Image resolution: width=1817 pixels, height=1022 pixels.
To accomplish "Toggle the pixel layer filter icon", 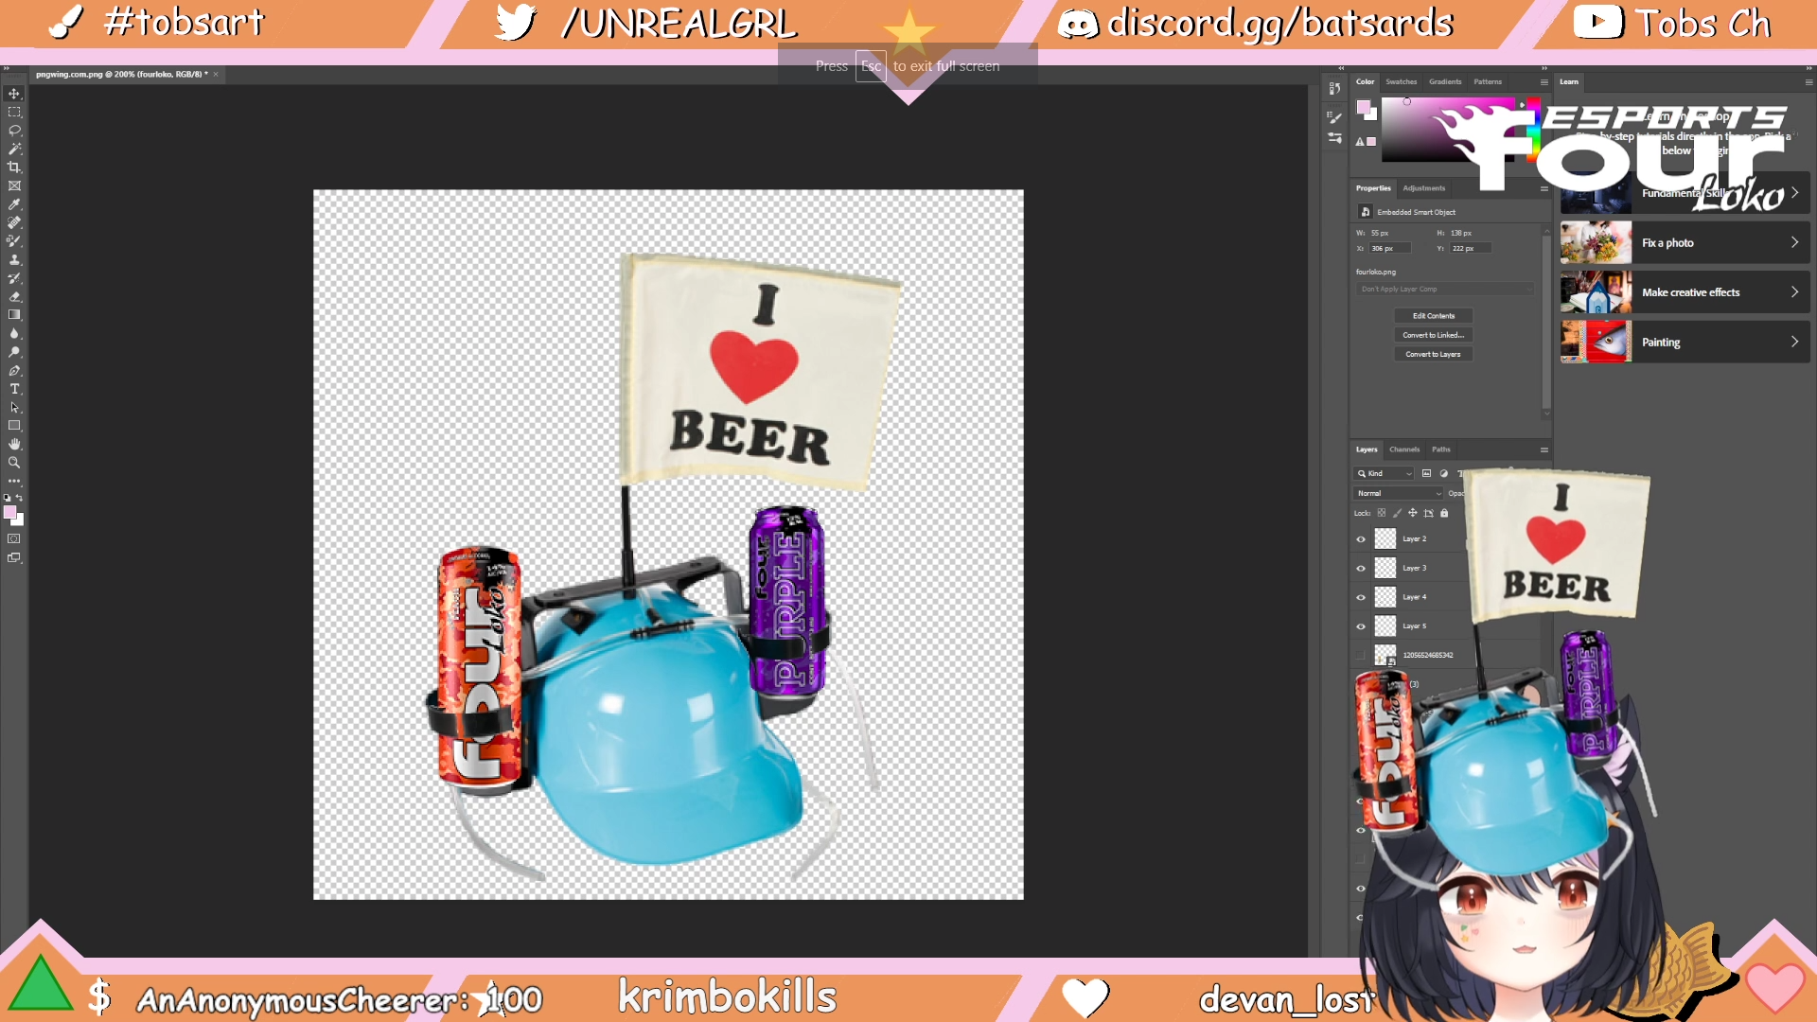I will pyautogui.click(x=1426, y=473).
